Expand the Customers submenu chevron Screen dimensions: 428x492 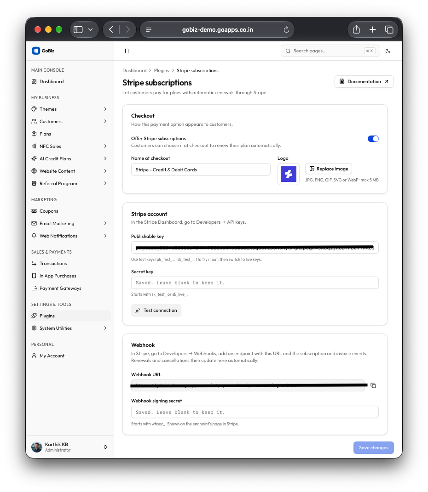click(105, 121)
